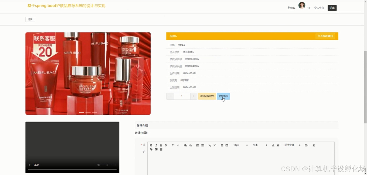Clear text formatting in editor
This screenshot has width=367, height=175.
pyautogui.click(x=314, y=145)
